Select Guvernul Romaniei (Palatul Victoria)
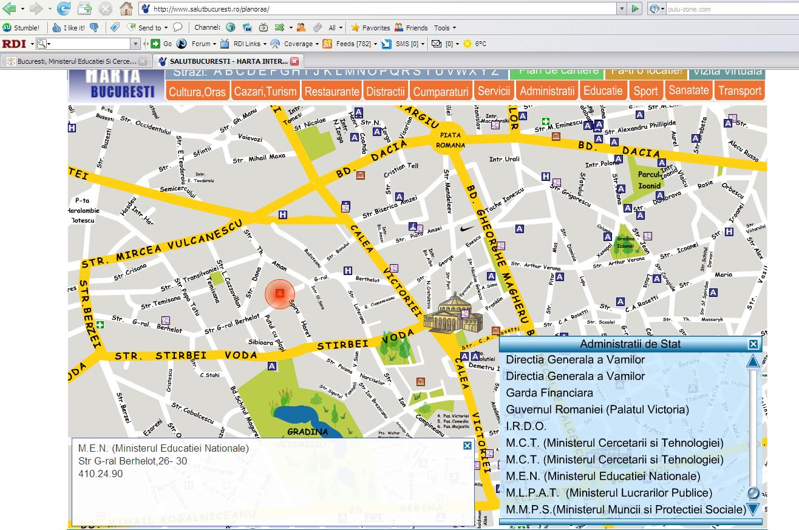 tap(597, 410)
